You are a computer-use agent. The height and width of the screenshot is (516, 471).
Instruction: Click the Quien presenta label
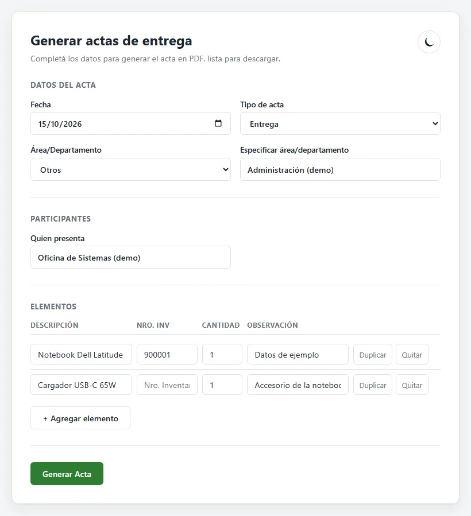click(57, 238)
